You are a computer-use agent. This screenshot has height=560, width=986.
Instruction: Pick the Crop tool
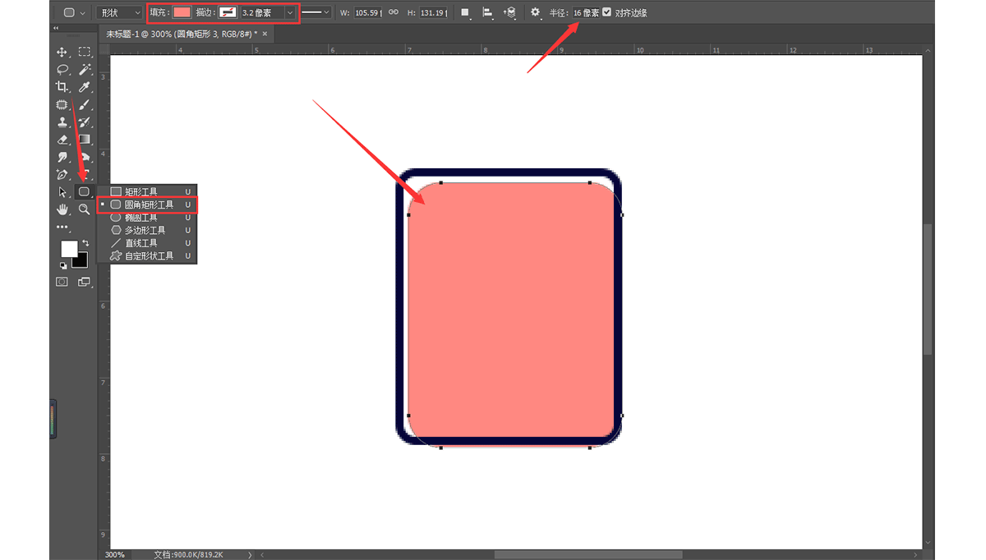62,87
